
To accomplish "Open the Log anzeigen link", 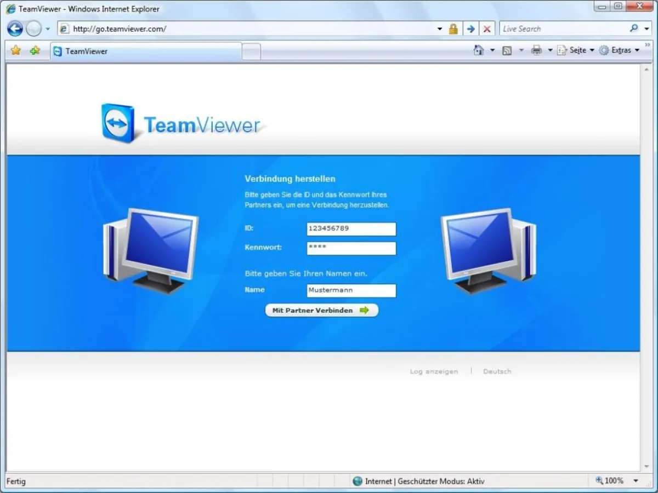I will tap(434, 371).
